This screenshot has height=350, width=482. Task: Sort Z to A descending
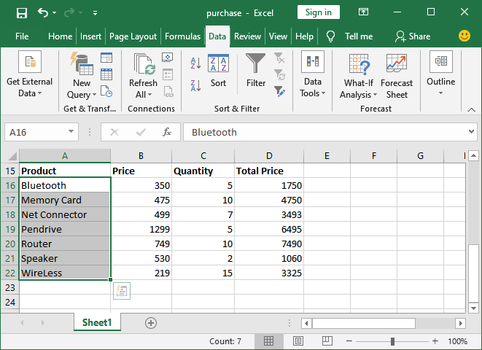(x=195, y=86)
